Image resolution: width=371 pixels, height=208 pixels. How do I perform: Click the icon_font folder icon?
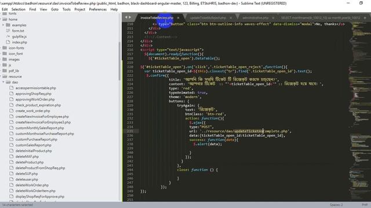(5, 54)
